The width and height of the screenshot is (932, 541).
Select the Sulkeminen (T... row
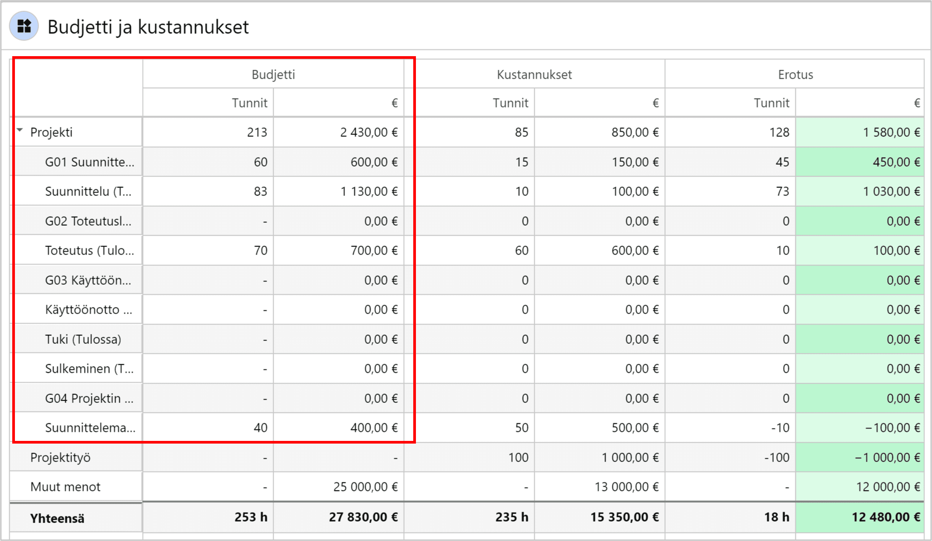tap(89, 369)
